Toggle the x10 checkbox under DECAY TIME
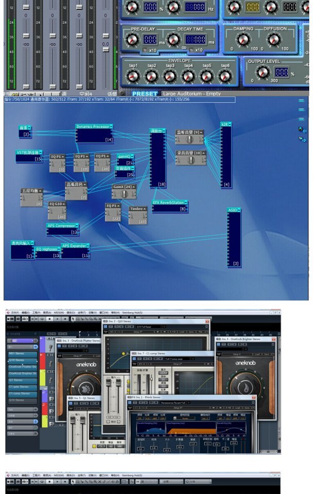Image resolution: width=319 pixels, height=494 pixels. coord(191,50)
